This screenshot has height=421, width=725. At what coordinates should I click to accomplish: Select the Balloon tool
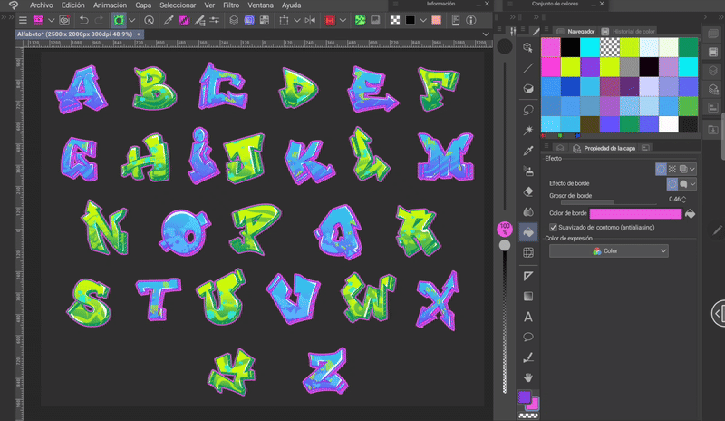(528, 337)
